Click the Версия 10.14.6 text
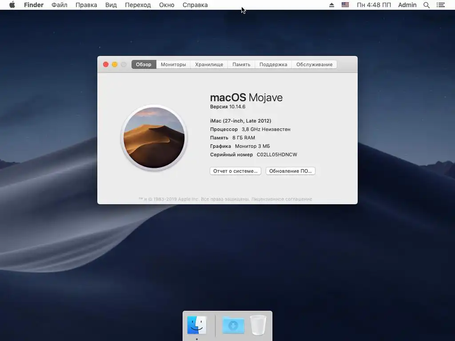This screenshot has width=455, height=341. [x=228, y=107]
